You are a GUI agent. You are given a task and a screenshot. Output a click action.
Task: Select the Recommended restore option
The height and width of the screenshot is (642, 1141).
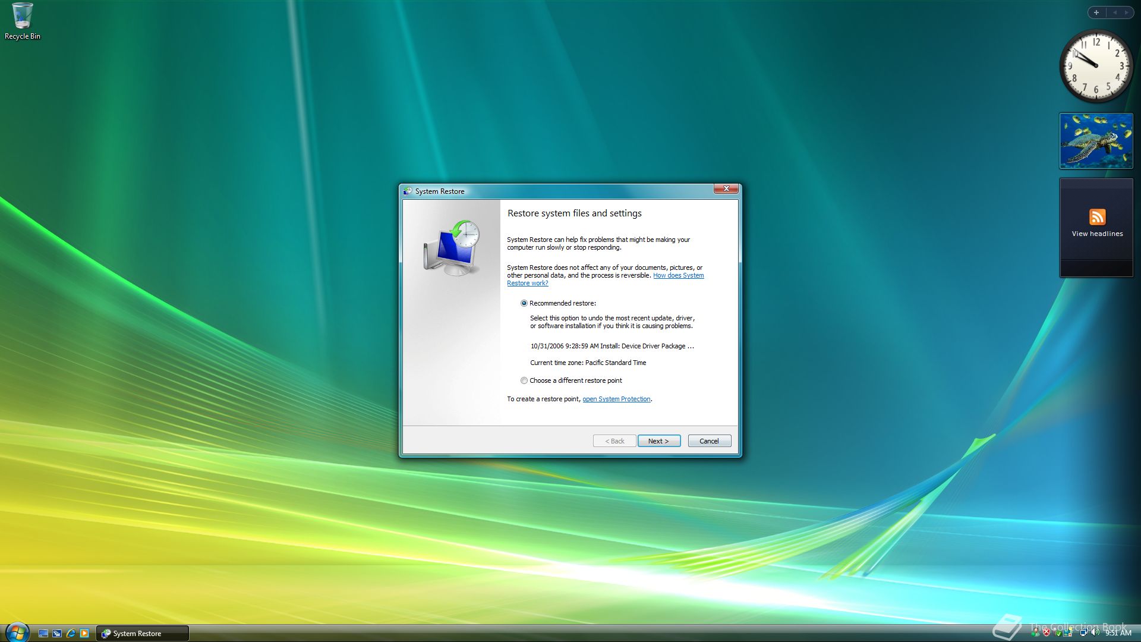click(x=524, y=303)
